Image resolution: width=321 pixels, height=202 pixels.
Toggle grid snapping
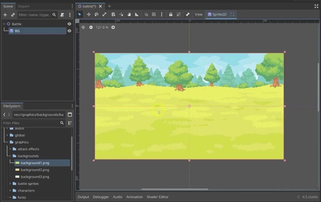154,14
